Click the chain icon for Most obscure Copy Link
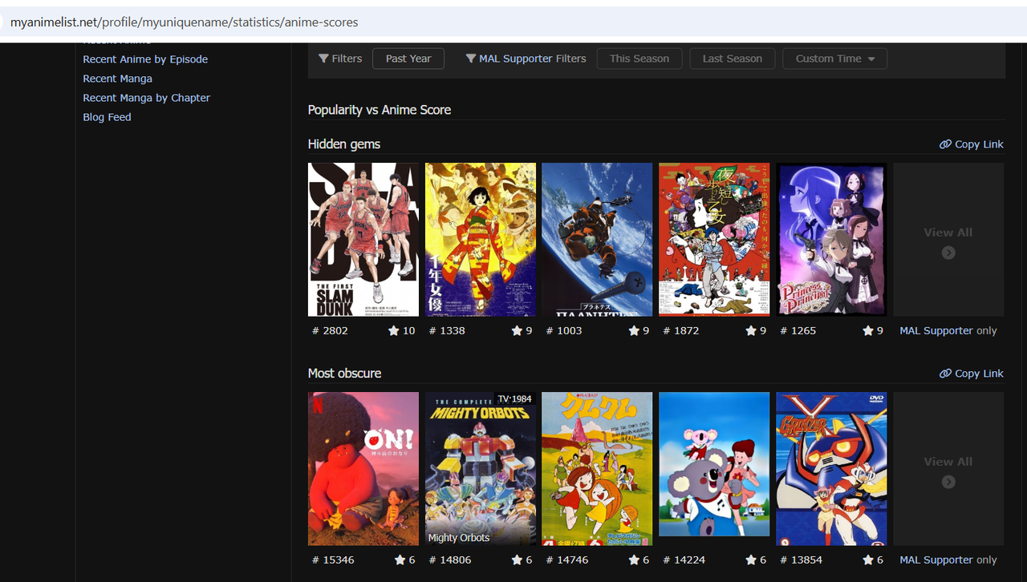The height and width of the screenshot is (582, 1027). pos(945,374)
